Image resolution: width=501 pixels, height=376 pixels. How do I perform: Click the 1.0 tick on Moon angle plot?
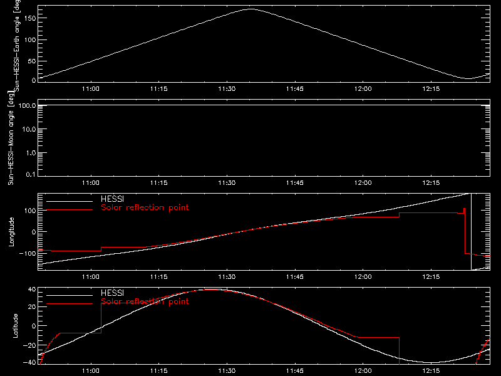[x=31, y=153]
